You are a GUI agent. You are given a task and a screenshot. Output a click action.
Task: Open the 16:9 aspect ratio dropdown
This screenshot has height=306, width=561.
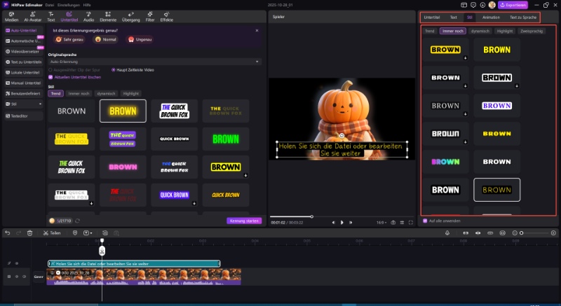click(x=381, y=222)
